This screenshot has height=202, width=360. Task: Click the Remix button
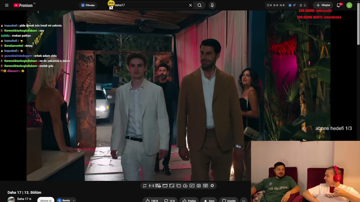point(64,200)
